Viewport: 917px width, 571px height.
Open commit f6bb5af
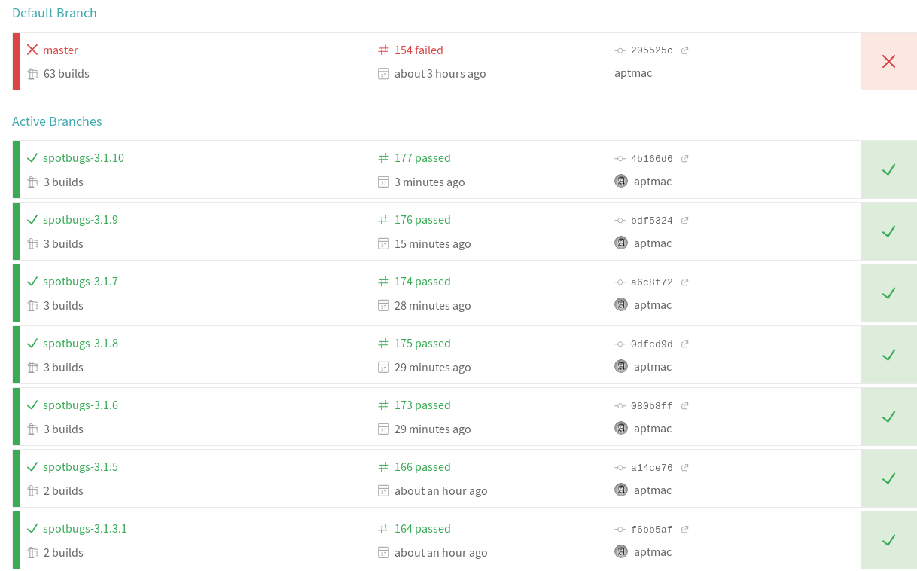(651, 530)
